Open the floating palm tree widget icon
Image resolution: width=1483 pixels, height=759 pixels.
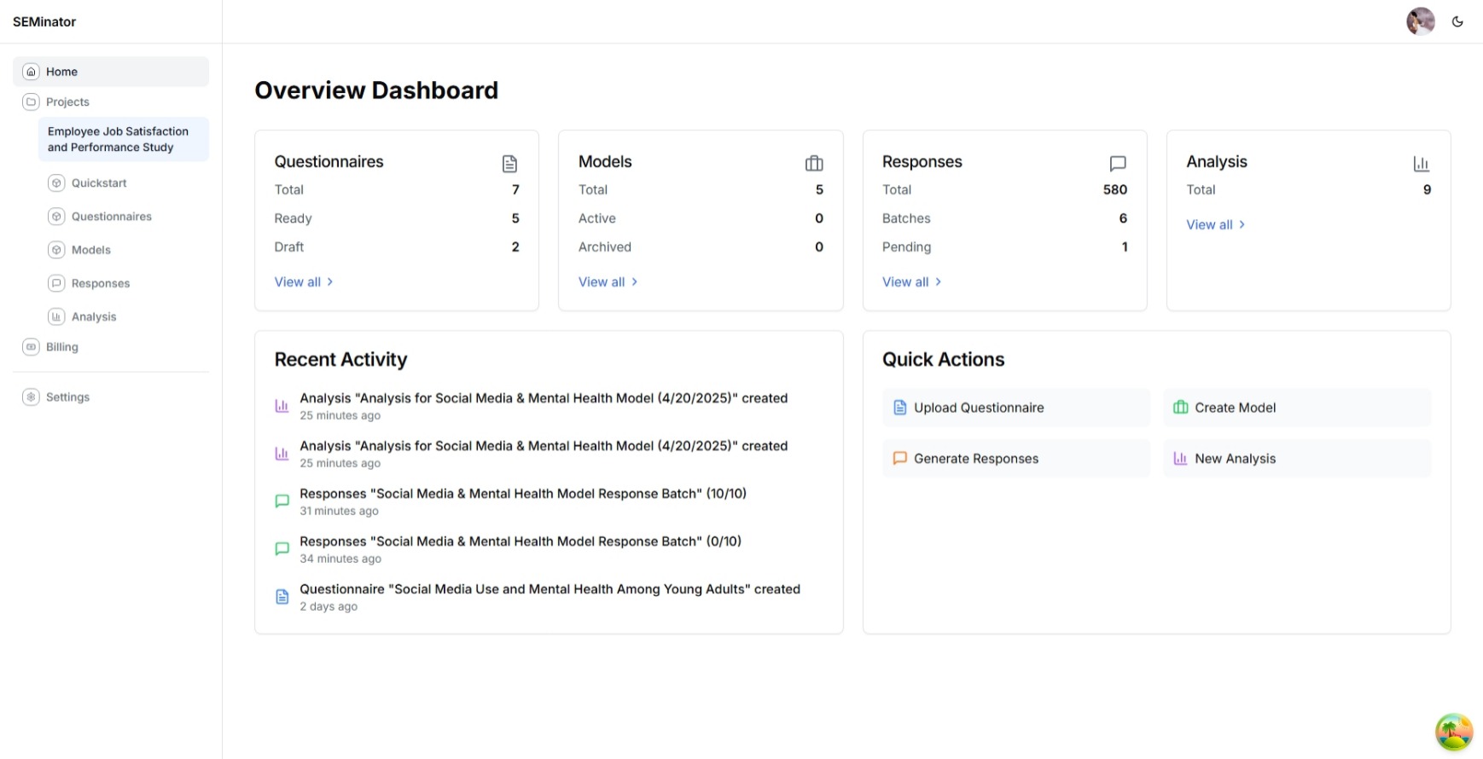1453,732
